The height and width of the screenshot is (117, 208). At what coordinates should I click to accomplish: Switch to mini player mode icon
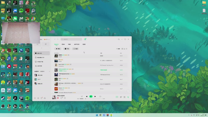click(119, 39)
